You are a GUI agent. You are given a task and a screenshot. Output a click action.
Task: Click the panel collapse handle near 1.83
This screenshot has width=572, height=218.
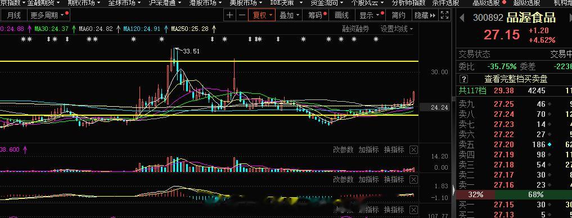pyautogui.click(x=454, y=190)
